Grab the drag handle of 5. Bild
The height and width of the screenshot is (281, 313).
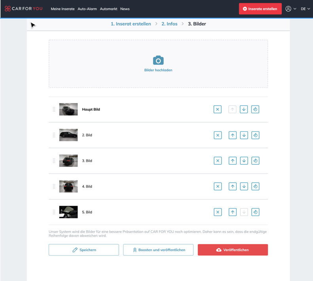(54, 212)
